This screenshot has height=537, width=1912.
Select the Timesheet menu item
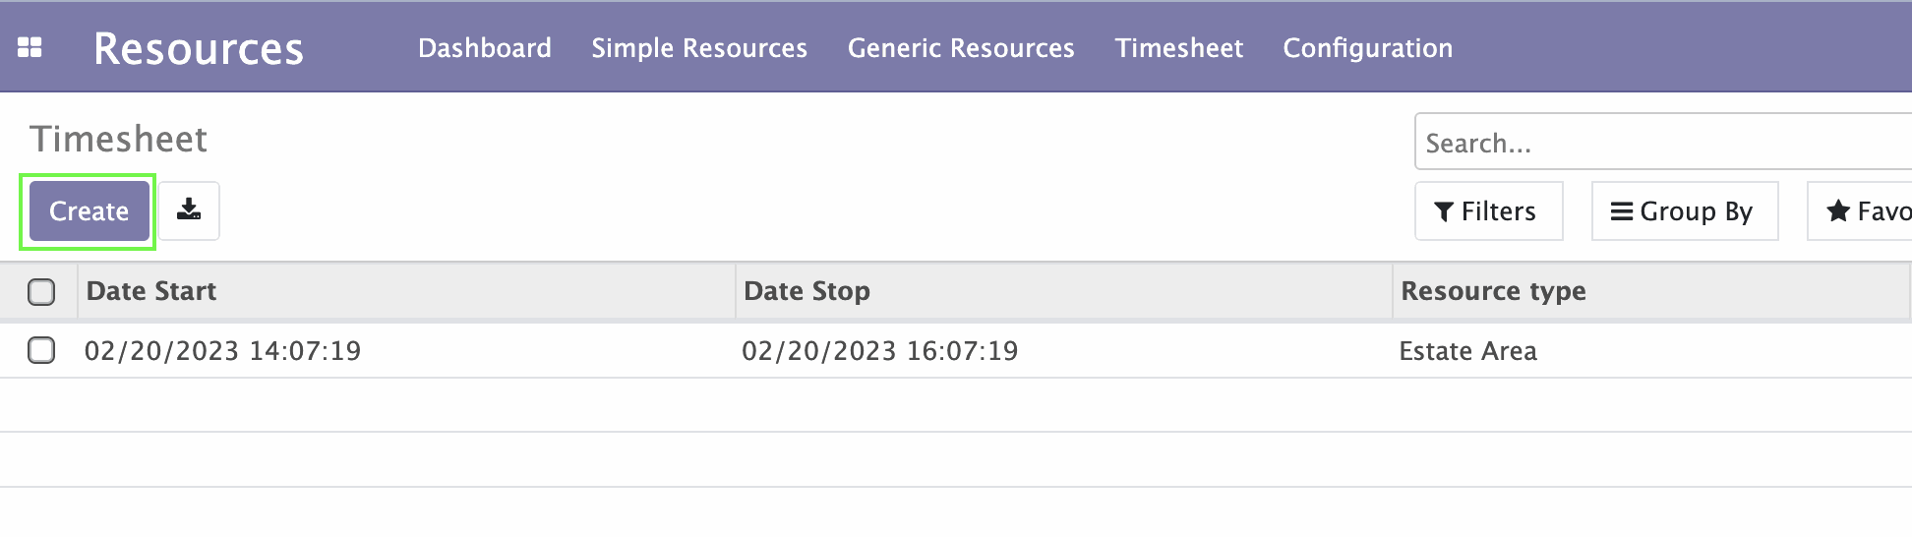coord(1179,48)
